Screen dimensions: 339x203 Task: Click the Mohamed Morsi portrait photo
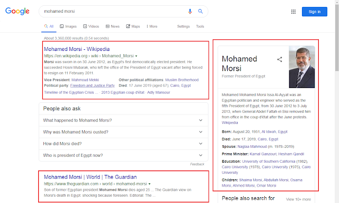[x=302, y=67]
